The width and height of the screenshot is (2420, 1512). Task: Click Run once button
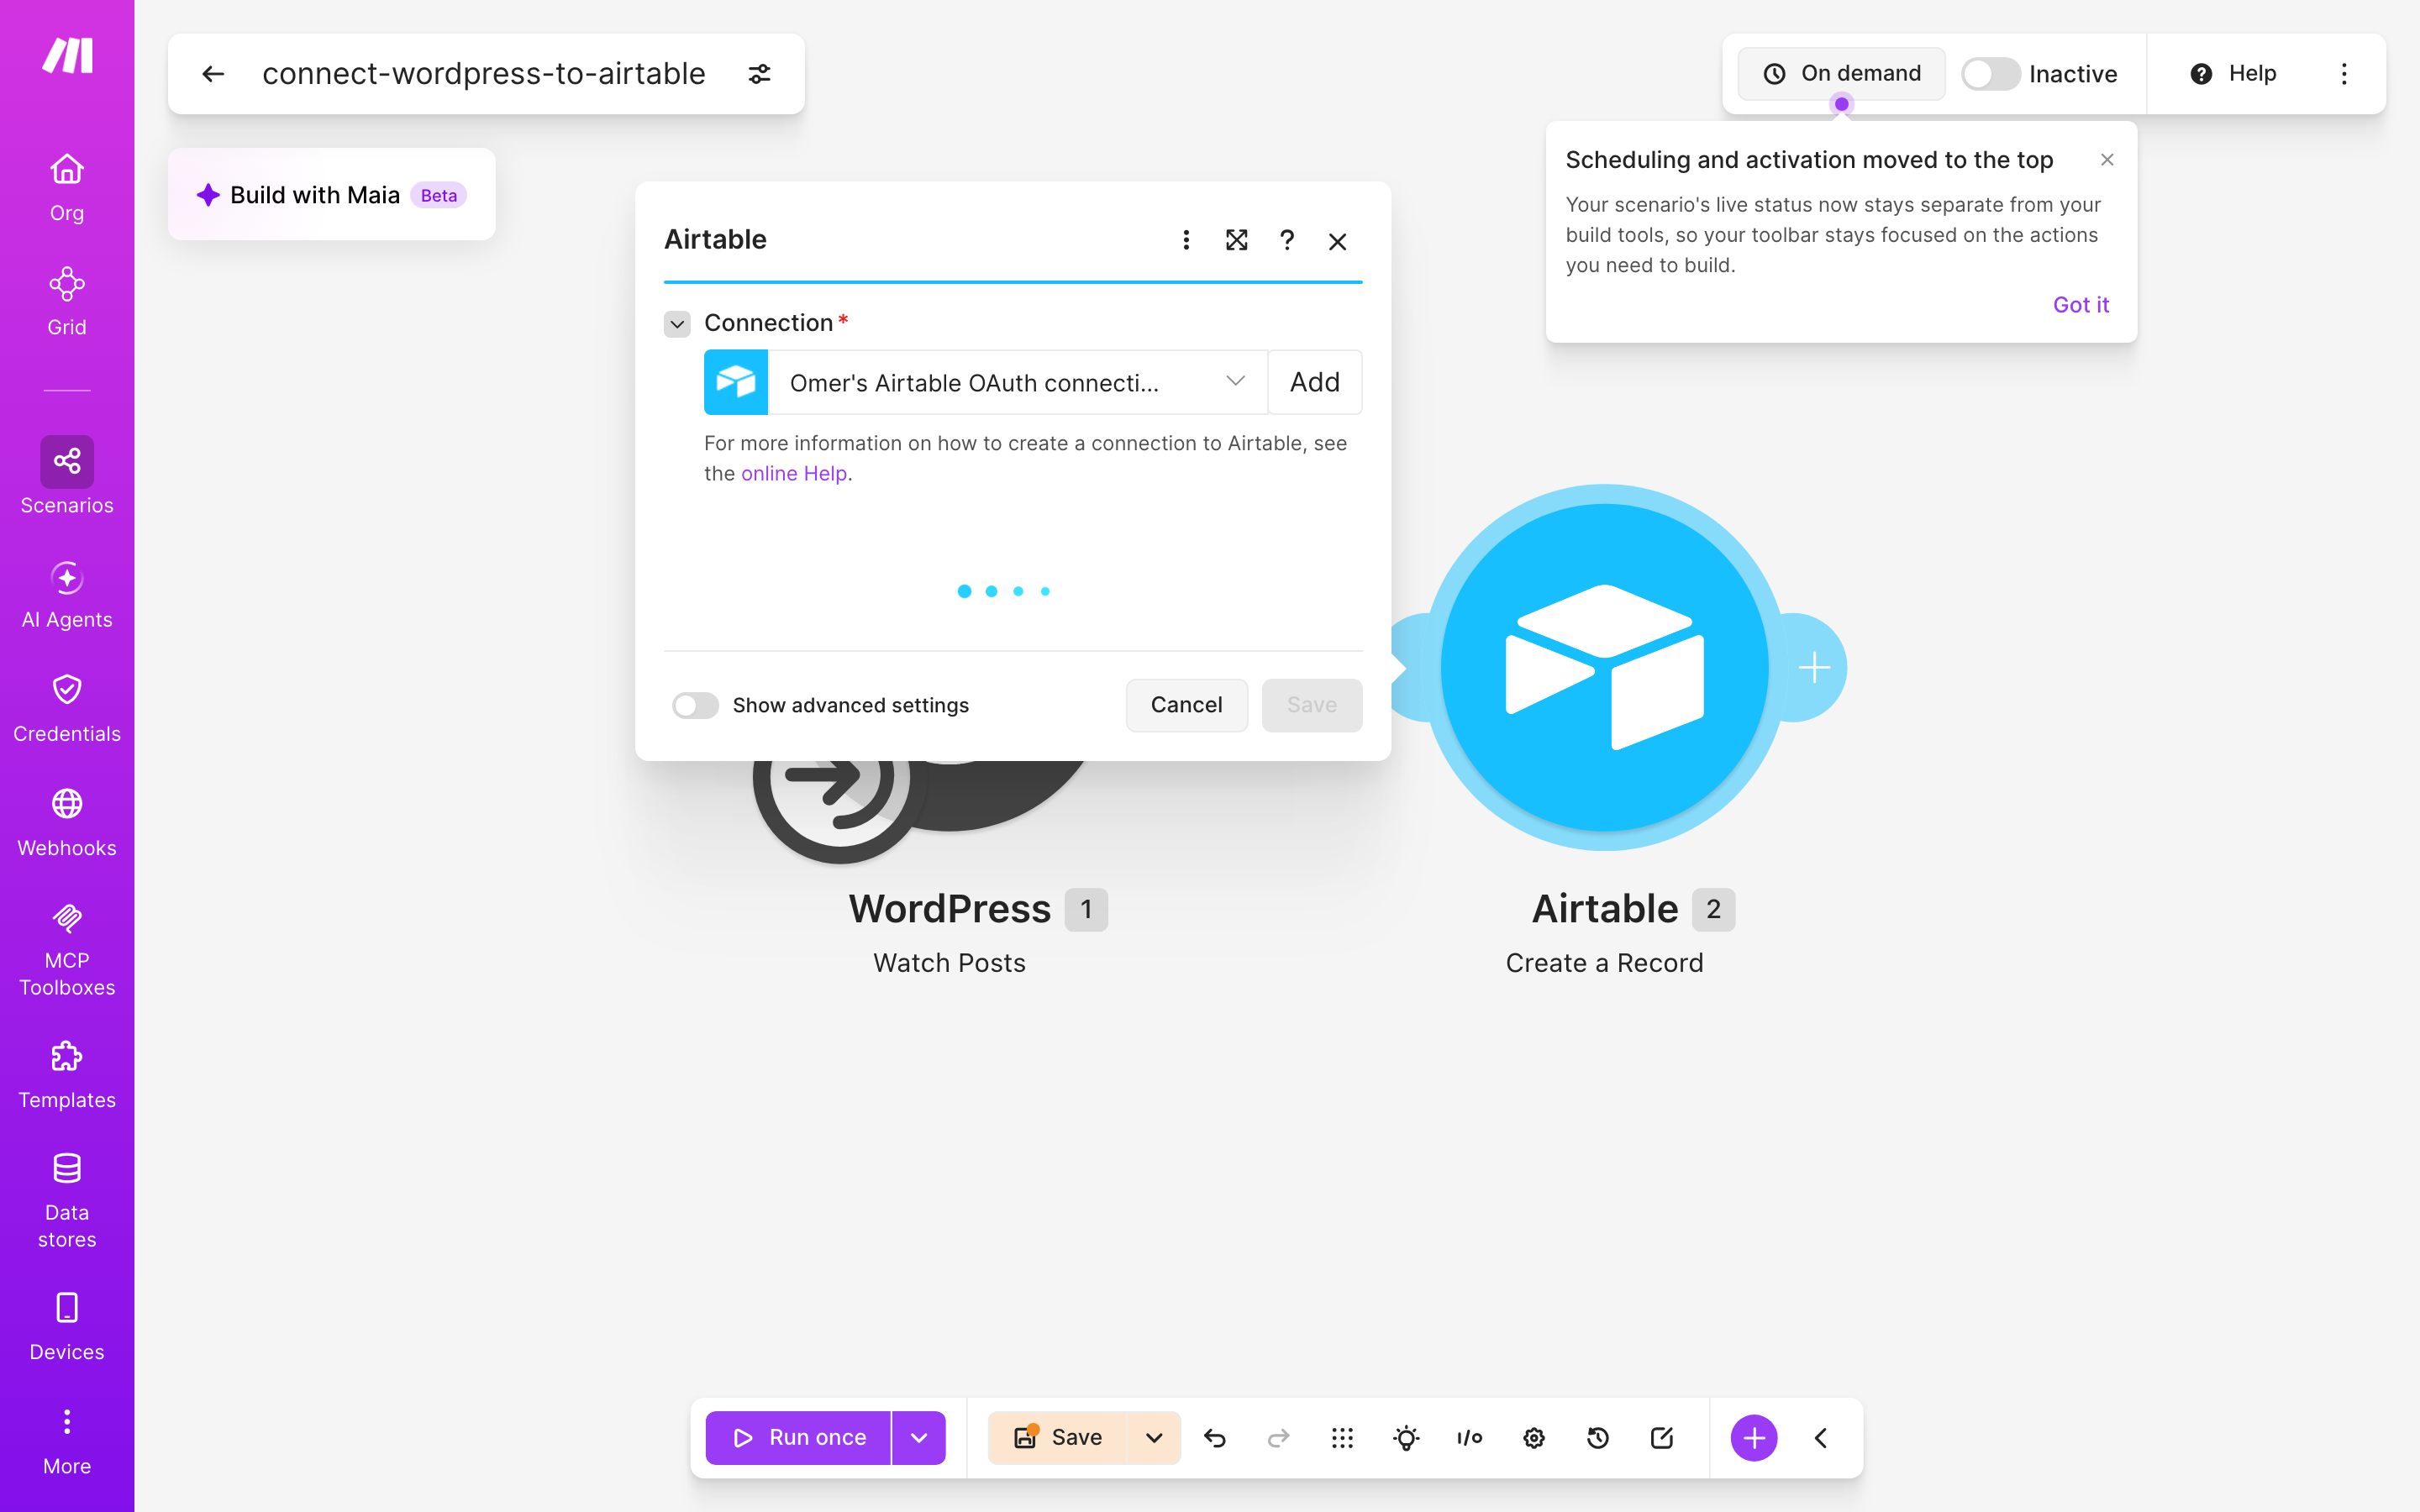click(x=799, y=1438)
